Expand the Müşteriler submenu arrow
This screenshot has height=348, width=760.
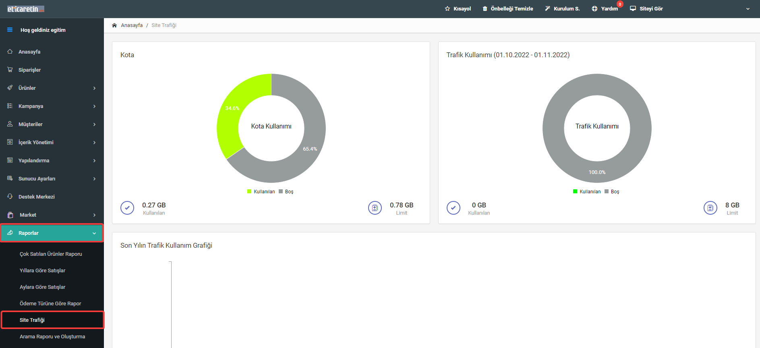(x=94, y=124)
